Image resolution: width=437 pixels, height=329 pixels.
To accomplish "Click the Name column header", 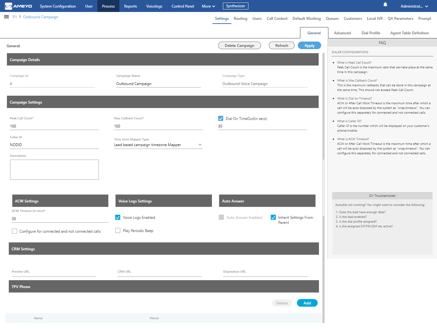I will (38, 318).
